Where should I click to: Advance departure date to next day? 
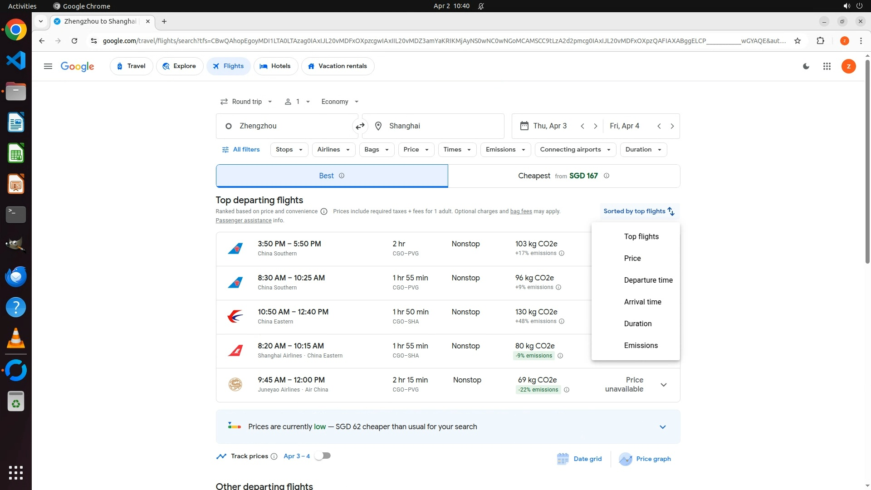click(x=595, y=126)
